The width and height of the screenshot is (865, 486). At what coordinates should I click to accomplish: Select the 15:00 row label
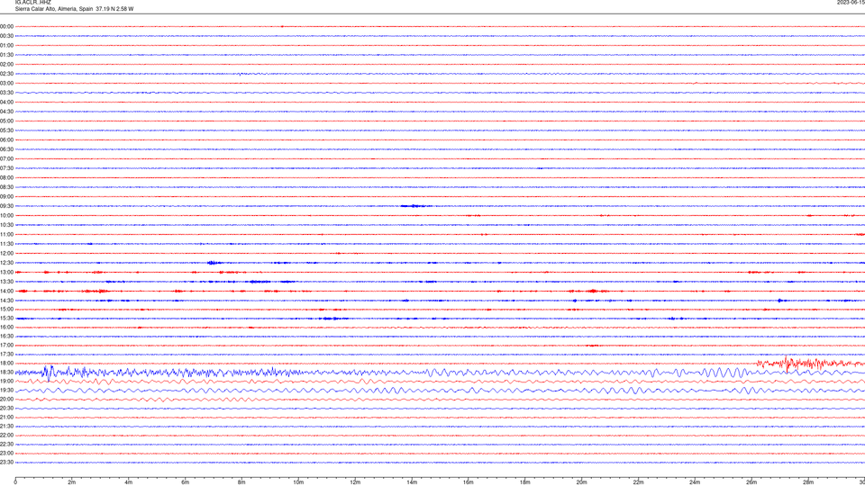coord(6,309)
